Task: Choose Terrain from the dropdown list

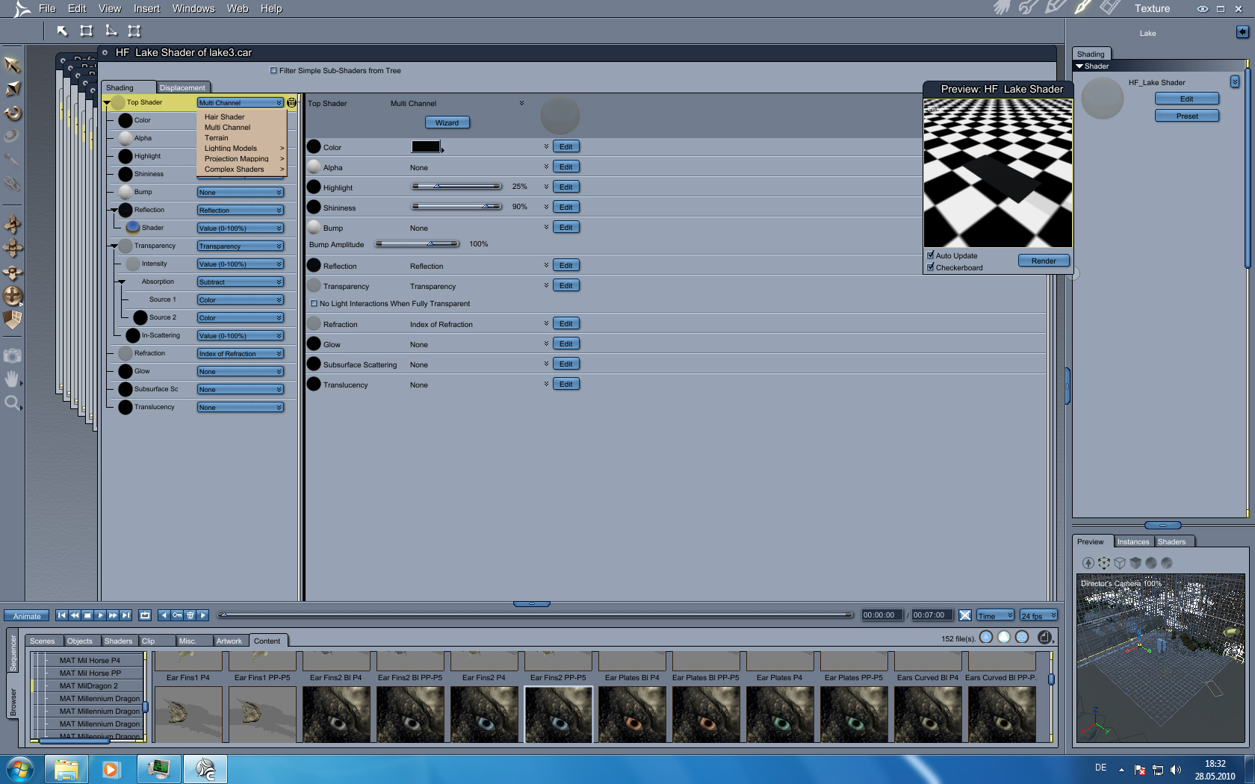Action: (x=217, y=138)
